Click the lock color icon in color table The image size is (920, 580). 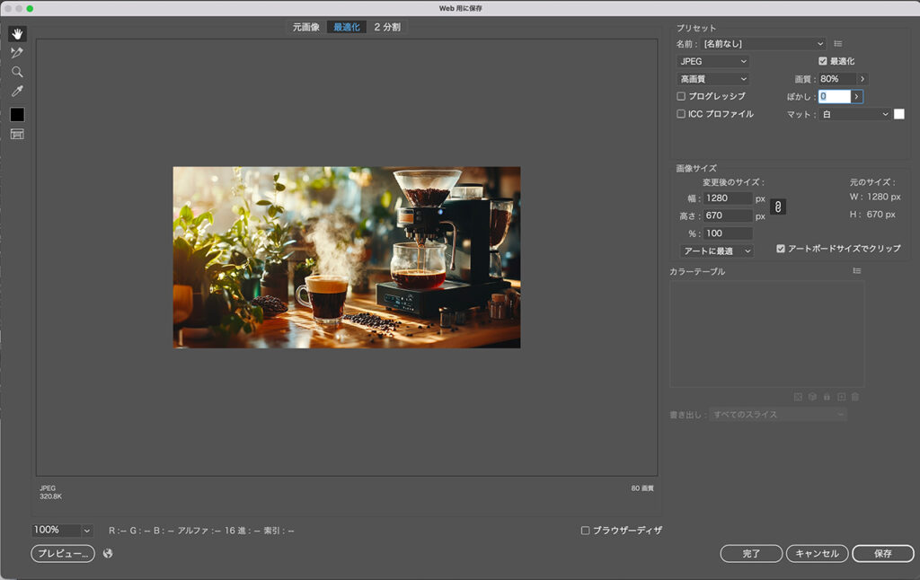point(827,397)
